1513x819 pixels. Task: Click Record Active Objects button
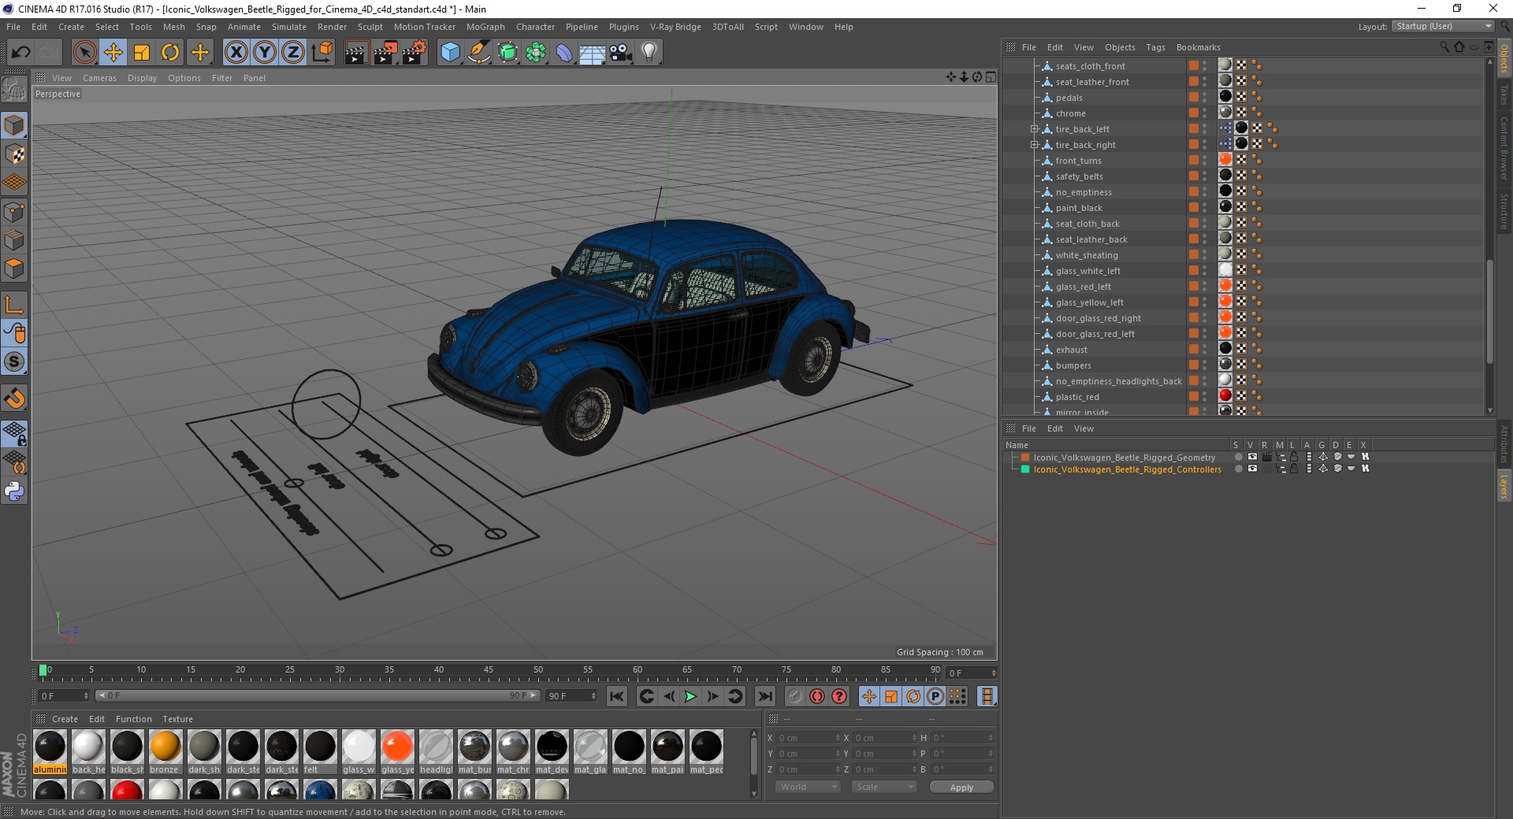click(x=794, y=696)
